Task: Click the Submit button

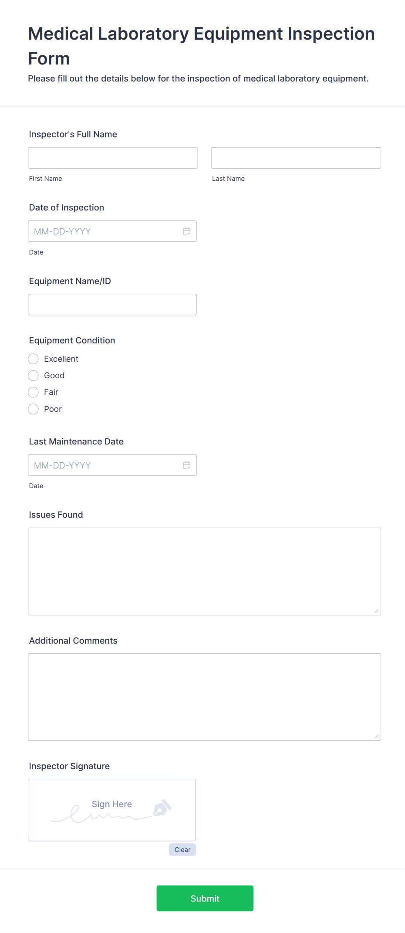Action: coord(205,898)
